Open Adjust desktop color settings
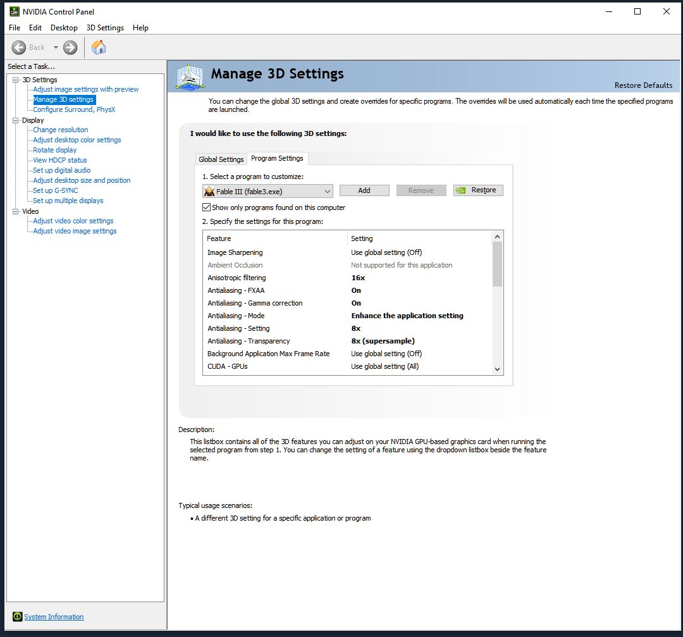Image resolution: width=683 pixels, height=637 pixels. click(77, 140)
